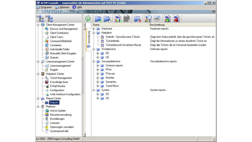The height and width of the screenshot is (142, 252).
Task: Click the report icon with green arrow
Action: coord(167,19)
